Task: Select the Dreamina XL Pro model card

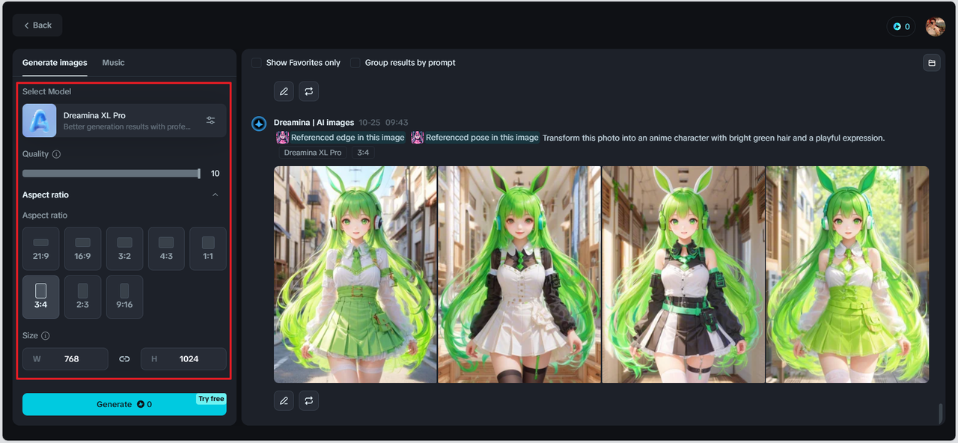Action: tap(124, 120)
